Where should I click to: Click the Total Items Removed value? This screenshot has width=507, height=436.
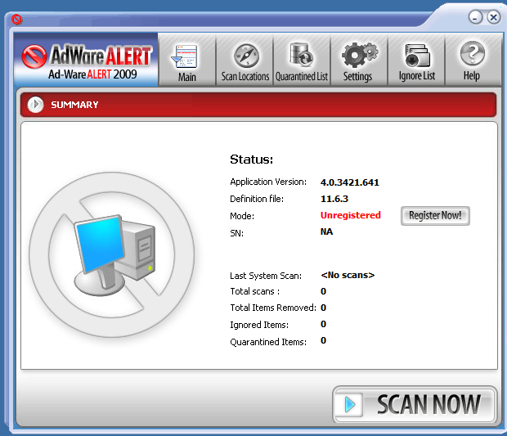pyautogui.click(x=323, y=308)
